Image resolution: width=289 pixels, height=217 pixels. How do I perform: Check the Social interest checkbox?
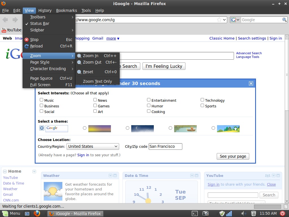coord(41,111)
